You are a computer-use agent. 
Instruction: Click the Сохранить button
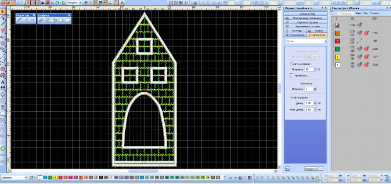point(311,168)
